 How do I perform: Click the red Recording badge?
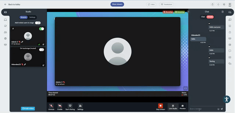pos(168,12)
